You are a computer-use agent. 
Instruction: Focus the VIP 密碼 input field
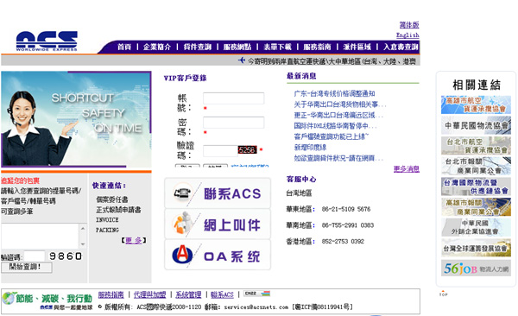tap(234, 123)
